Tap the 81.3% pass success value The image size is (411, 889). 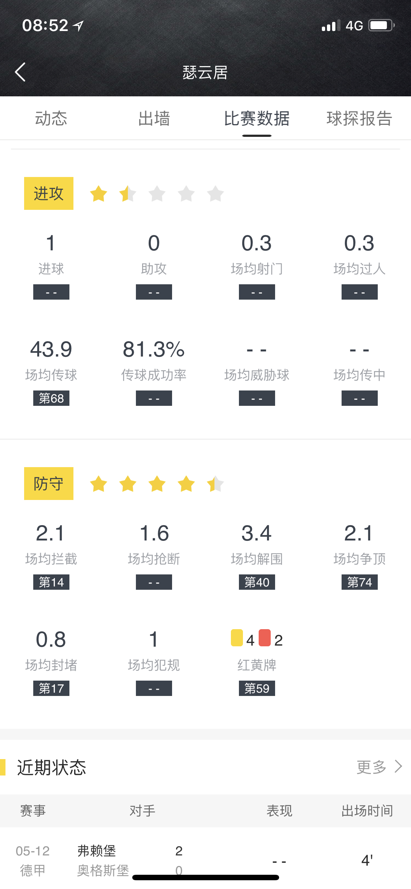pos(154,349)
